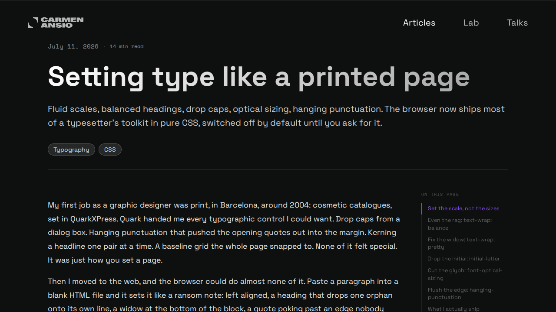Go to 'Fix the widow: text-wrap: pretty'
This screenshot has width=556, height=312.
pos(461,243)
